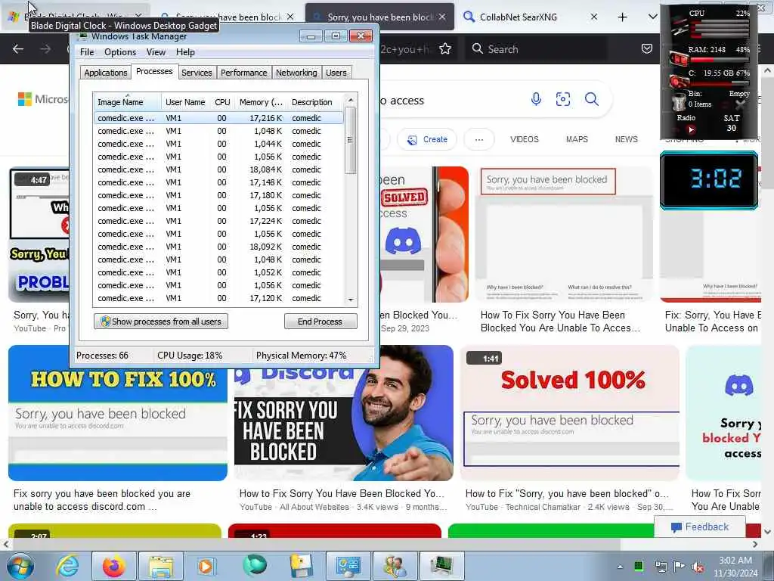Open the control panel monitor taskbar icon
The image size is (774, 581).
point(348,566)
